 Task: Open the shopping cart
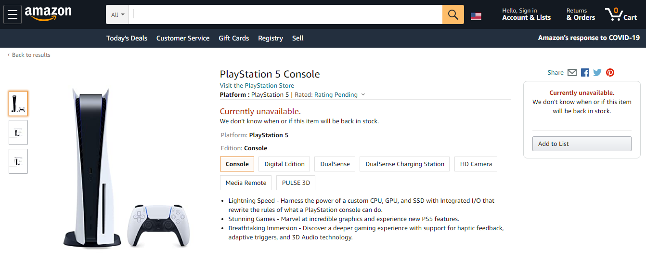pyautogui.click(x=621, y=14)
